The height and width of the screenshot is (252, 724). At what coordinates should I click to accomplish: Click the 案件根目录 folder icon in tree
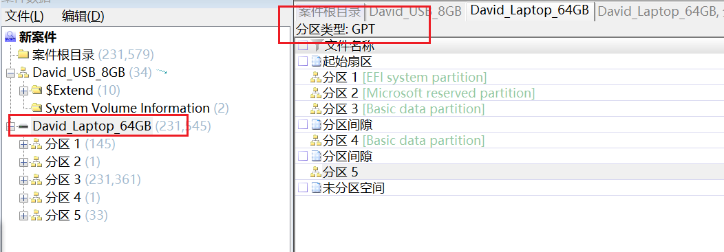(23, 55)
